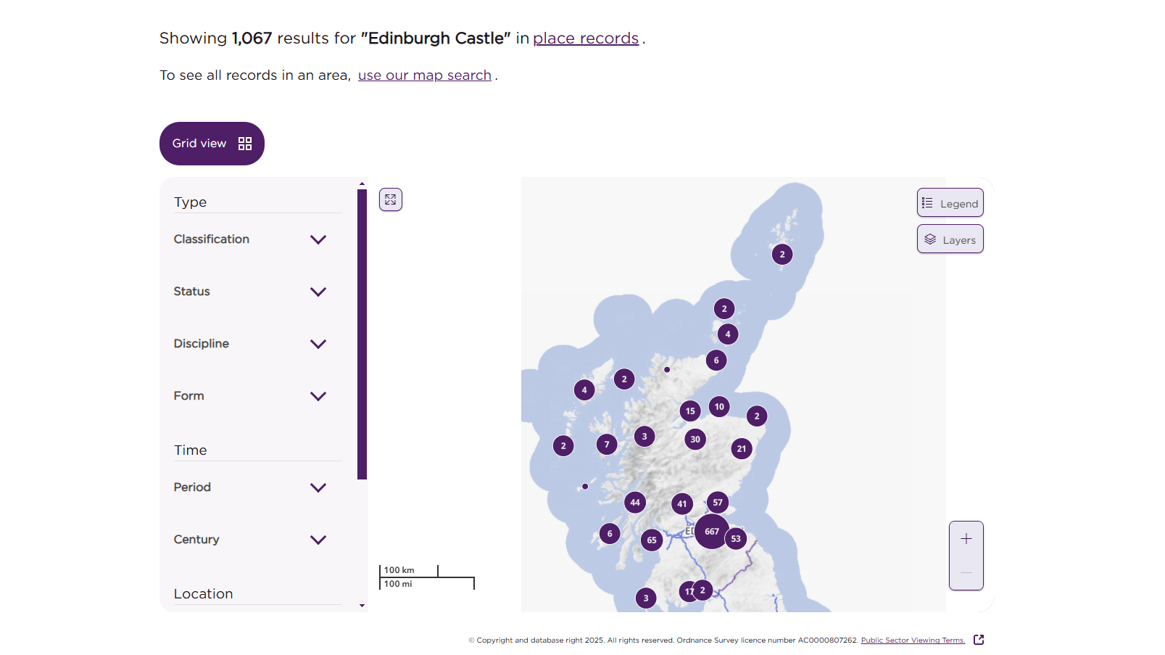Click the 667 records cluster marker
This screenshot has height=655, width=1165.
[711, 532]
